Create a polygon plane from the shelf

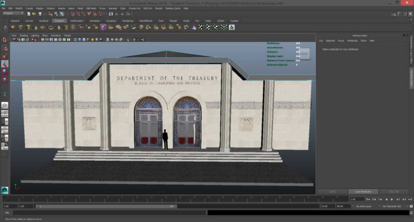click(43, 27)
